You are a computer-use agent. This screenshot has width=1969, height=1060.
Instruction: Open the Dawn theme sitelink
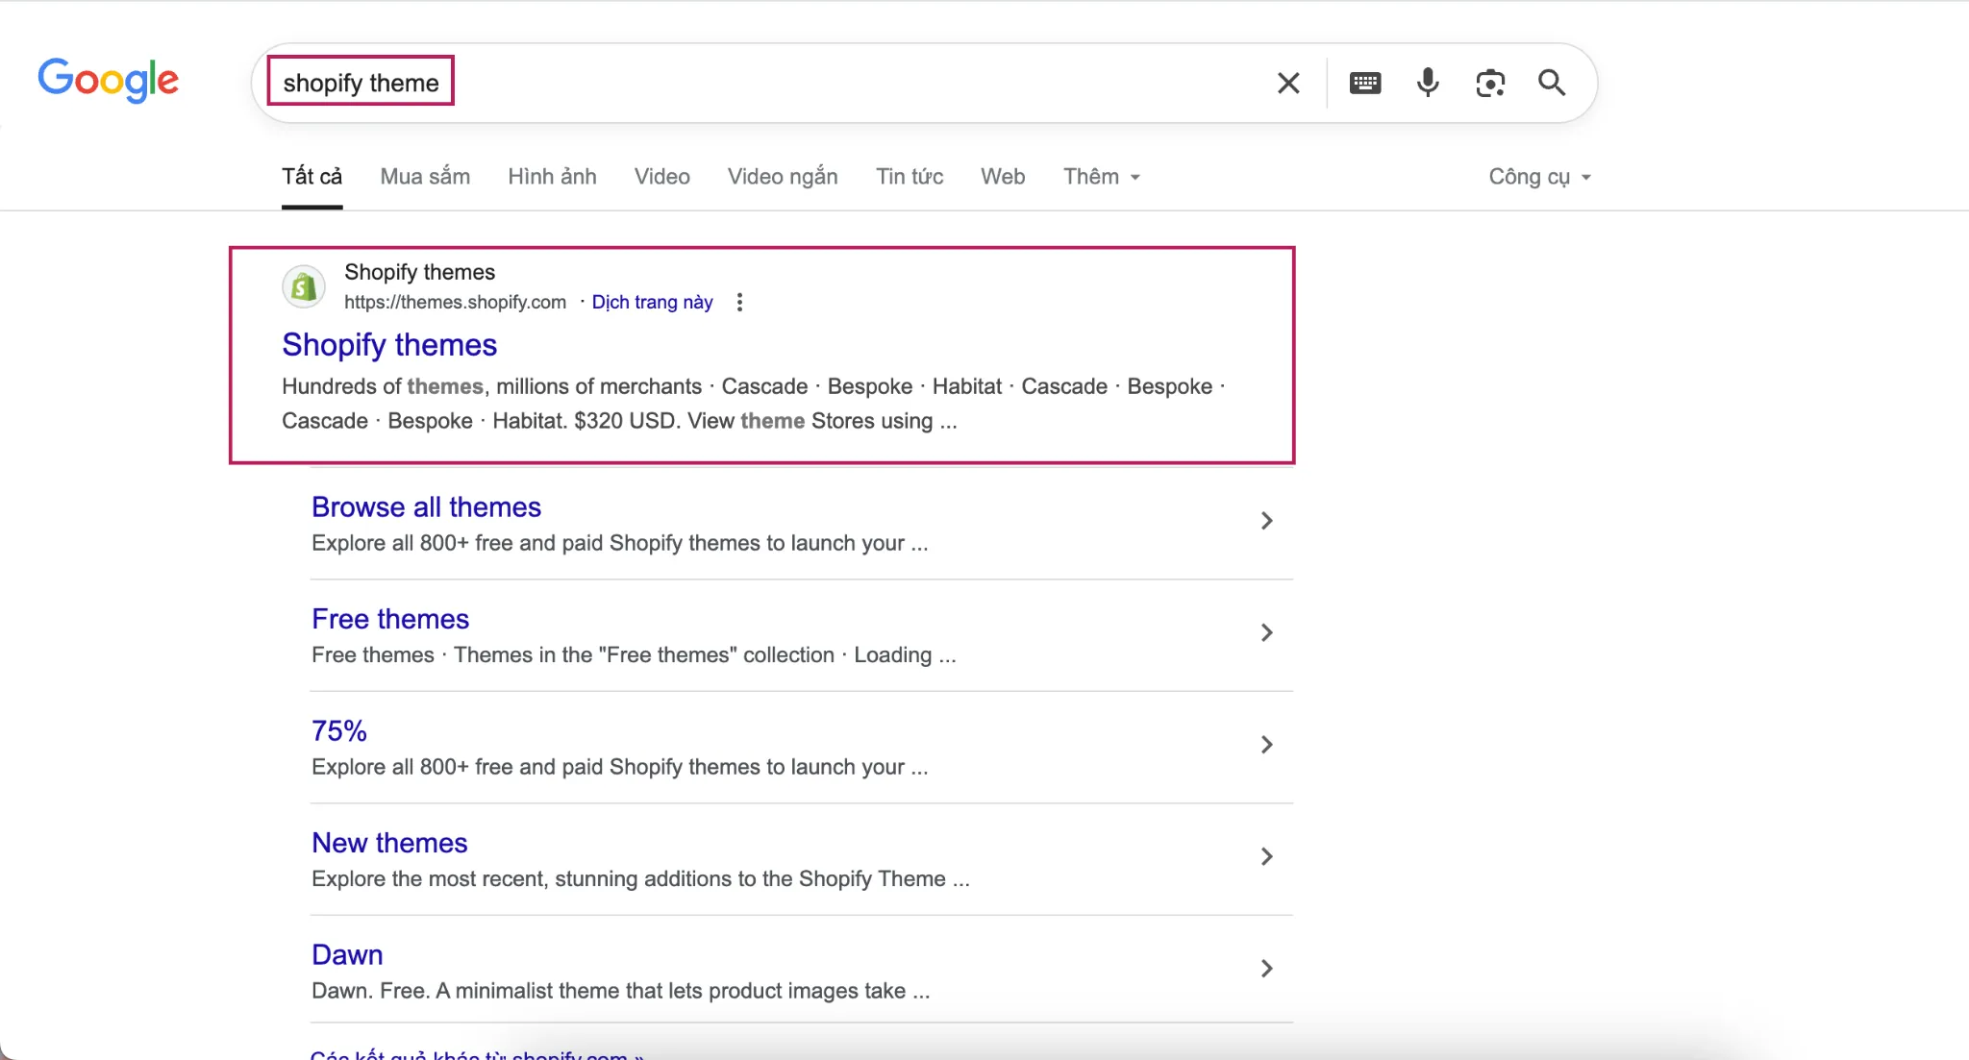point(347,955)
